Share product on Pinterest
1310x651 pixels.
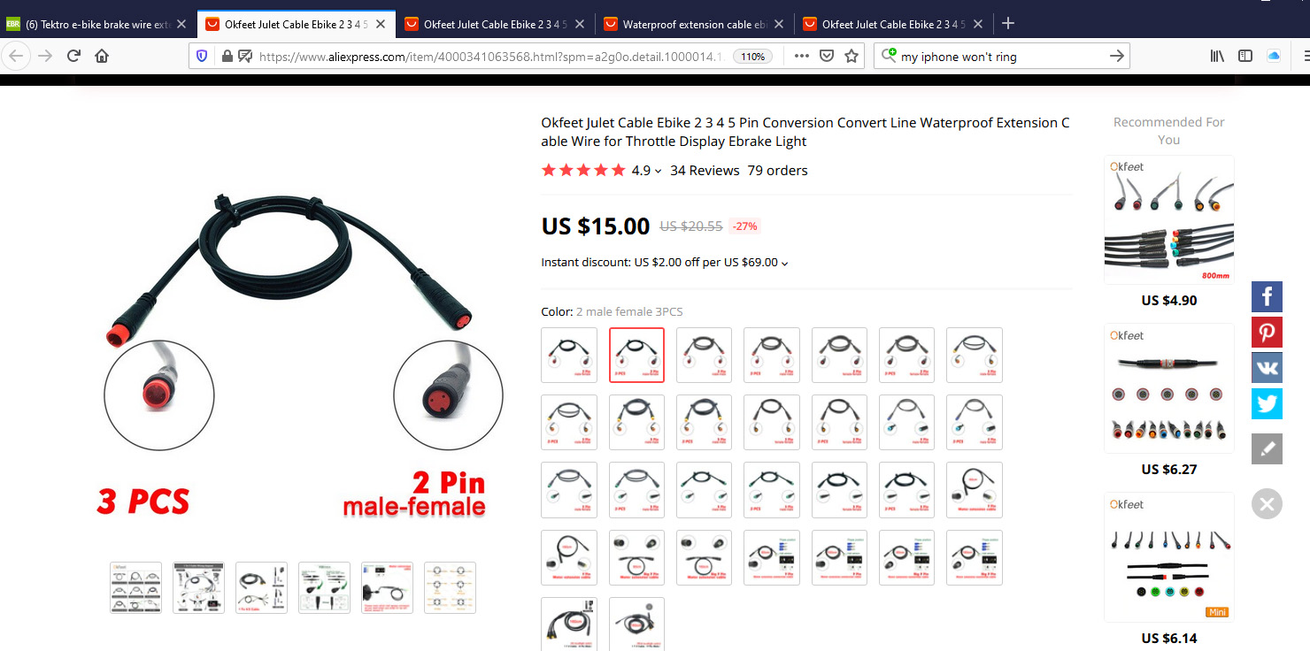tap(1267, 333)
